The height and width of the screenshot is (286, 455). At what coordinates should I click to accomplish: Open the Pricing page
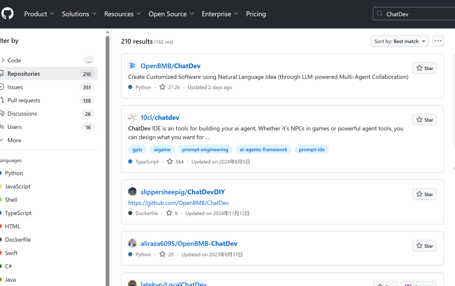256,14
